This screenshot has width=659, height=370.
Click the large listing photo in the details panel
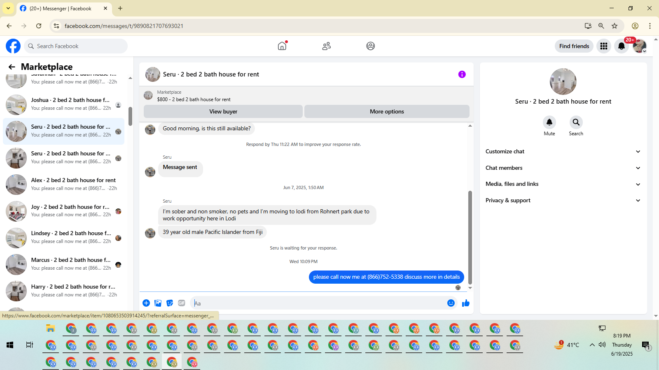coord(563,81)
